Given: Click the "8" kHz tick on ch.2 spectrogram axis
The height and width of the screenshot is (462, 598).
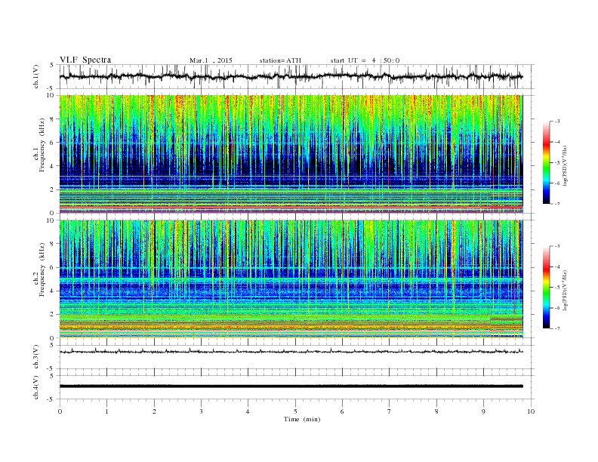Looking at the screenshot, I should [53, 244].
